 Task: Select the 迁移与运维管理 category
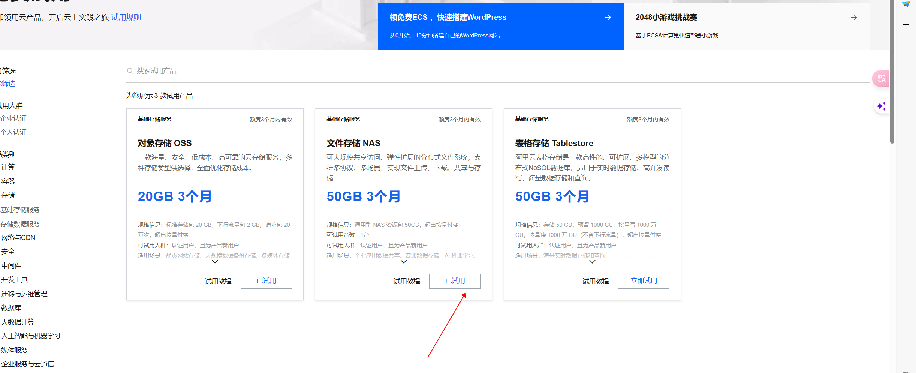[24, 294]
